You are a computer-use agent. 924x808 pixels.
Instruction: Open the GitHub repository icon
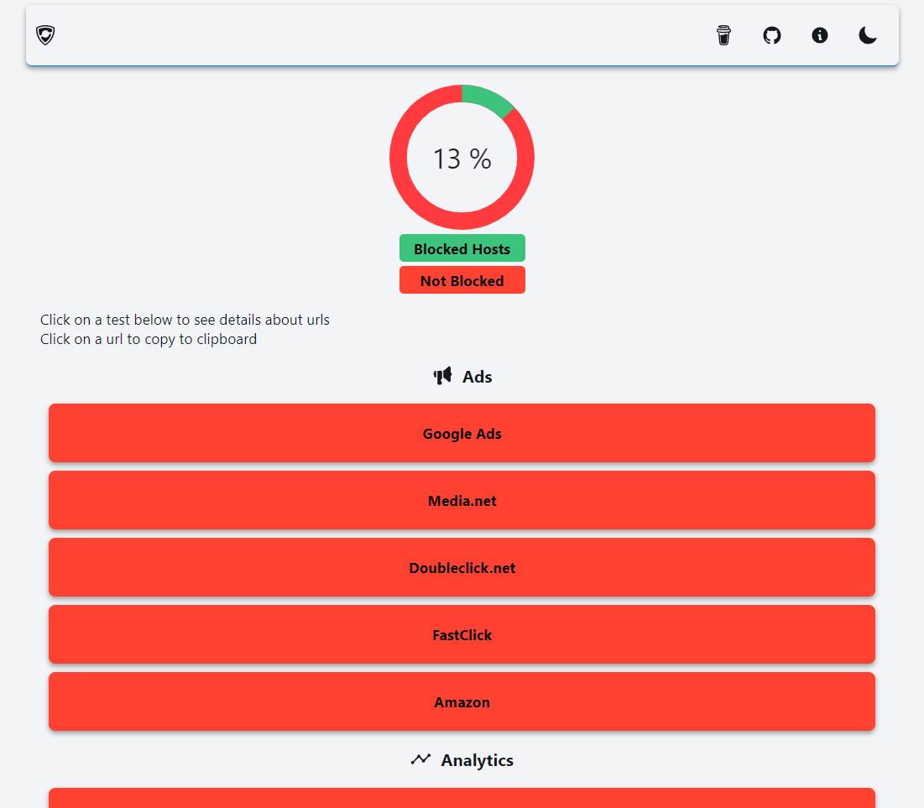pos(771,35)
